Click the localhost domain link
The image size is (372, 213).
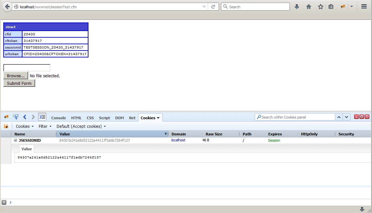click(179, 140)
